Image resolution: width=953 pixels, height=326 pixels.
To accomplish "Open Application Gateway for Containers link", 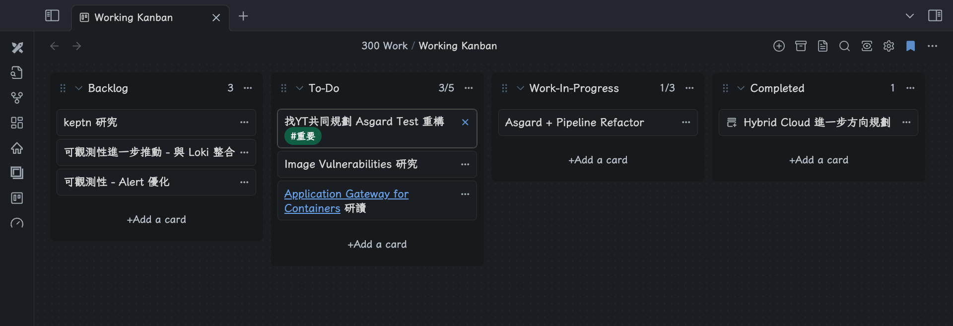I will tap(346, 201).
